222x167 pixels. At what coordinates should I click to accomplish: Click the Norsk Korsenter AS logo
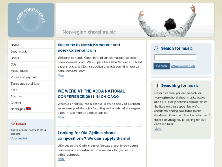31,20
